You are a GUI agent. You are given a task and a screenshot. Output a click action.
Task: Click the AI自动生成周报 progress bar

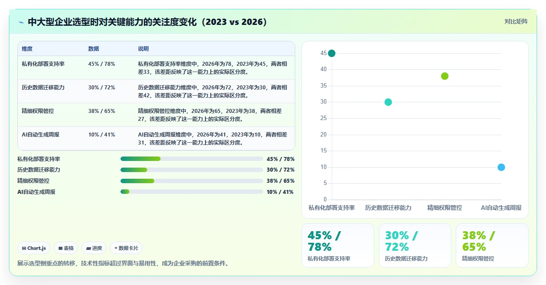(192, 192)
